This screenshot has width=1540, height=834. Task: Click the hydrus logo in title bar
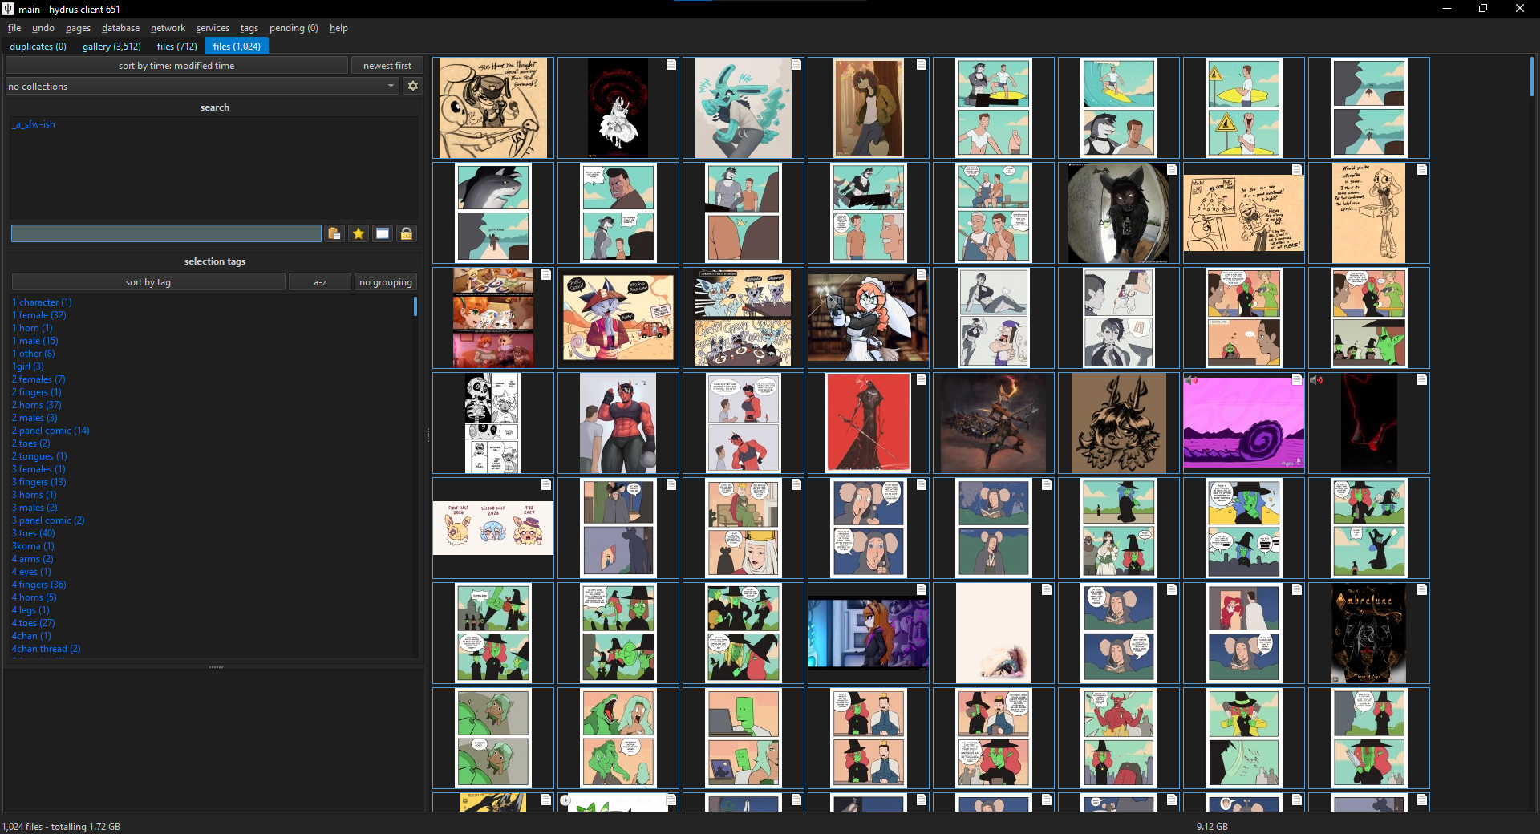[x=8, y=9]
